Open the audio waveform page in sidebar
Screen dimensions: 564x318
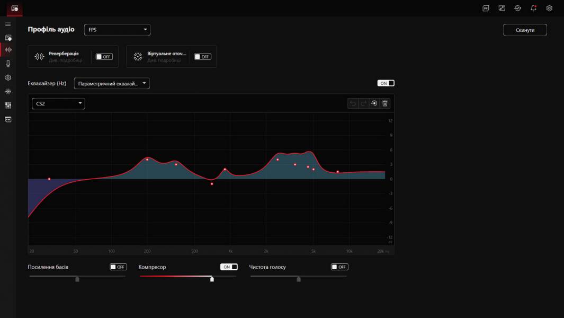click(x=8, y=50)
